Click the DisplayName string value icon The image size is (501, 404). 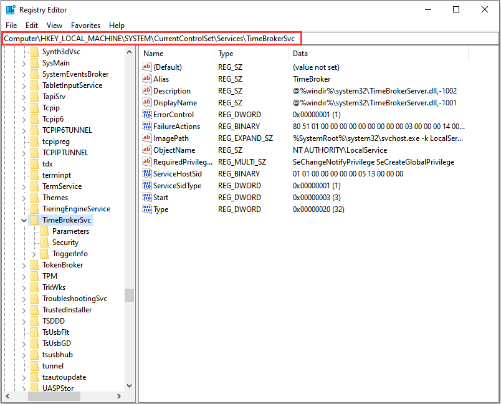coord(147,102)
